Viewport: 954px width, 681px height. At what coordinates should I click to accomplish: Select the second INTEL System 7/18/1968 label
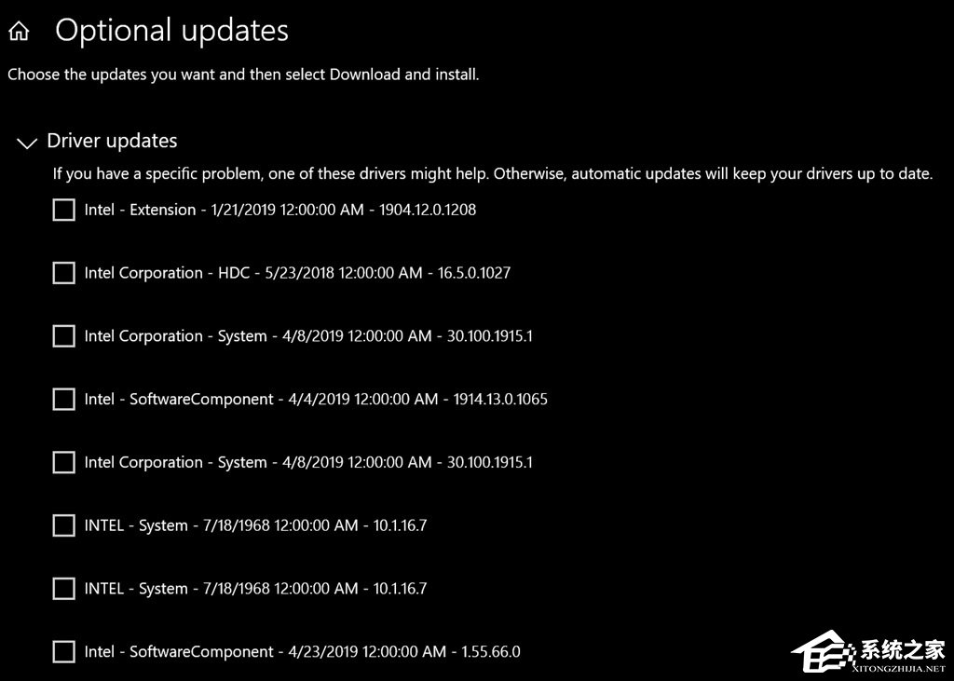tap(255, 589)
